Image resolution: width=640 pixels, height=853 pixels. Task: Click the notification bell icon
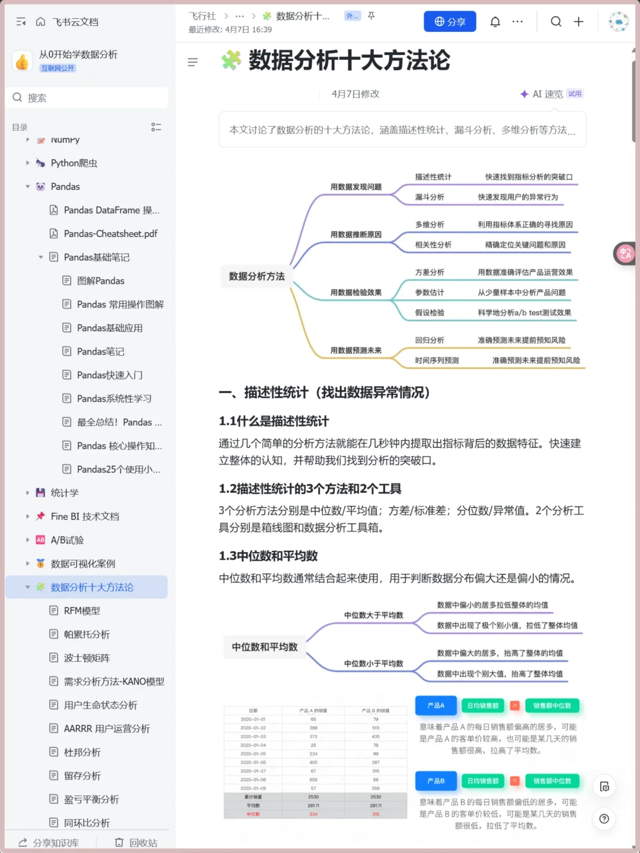coord(495,21)
